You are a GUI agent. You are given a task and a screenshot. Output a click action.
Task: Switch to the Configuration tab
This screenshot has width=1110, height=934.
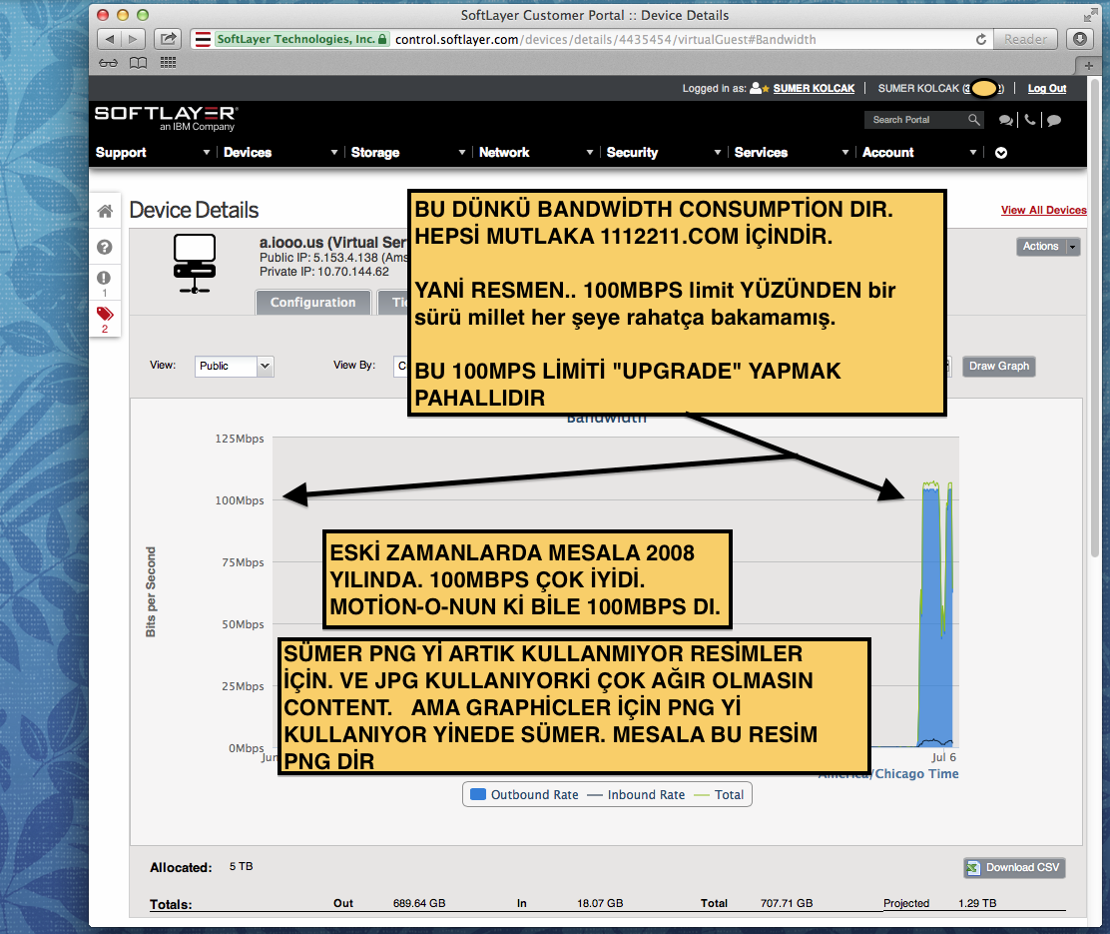click(x=312, y=302)
